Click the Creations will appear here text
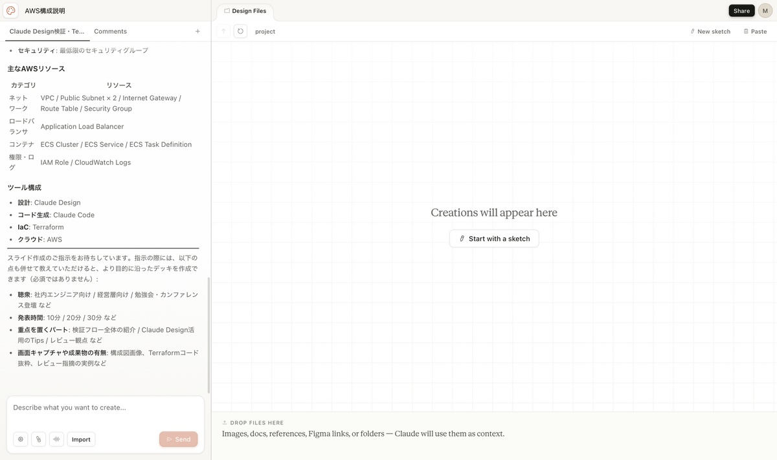 (x=494, y=212)
